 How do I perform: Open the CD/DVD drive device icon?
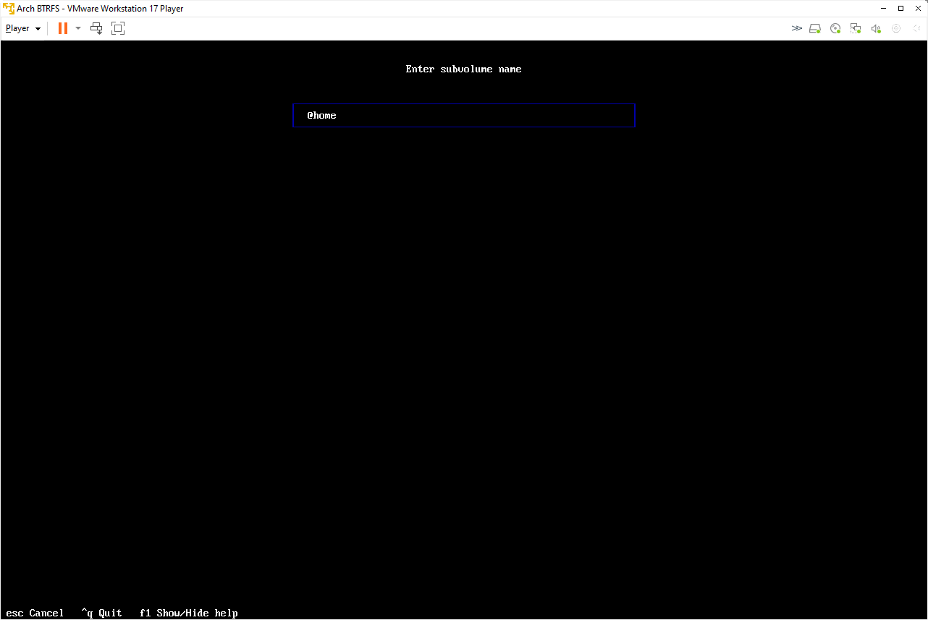click(x=835, y=28)
